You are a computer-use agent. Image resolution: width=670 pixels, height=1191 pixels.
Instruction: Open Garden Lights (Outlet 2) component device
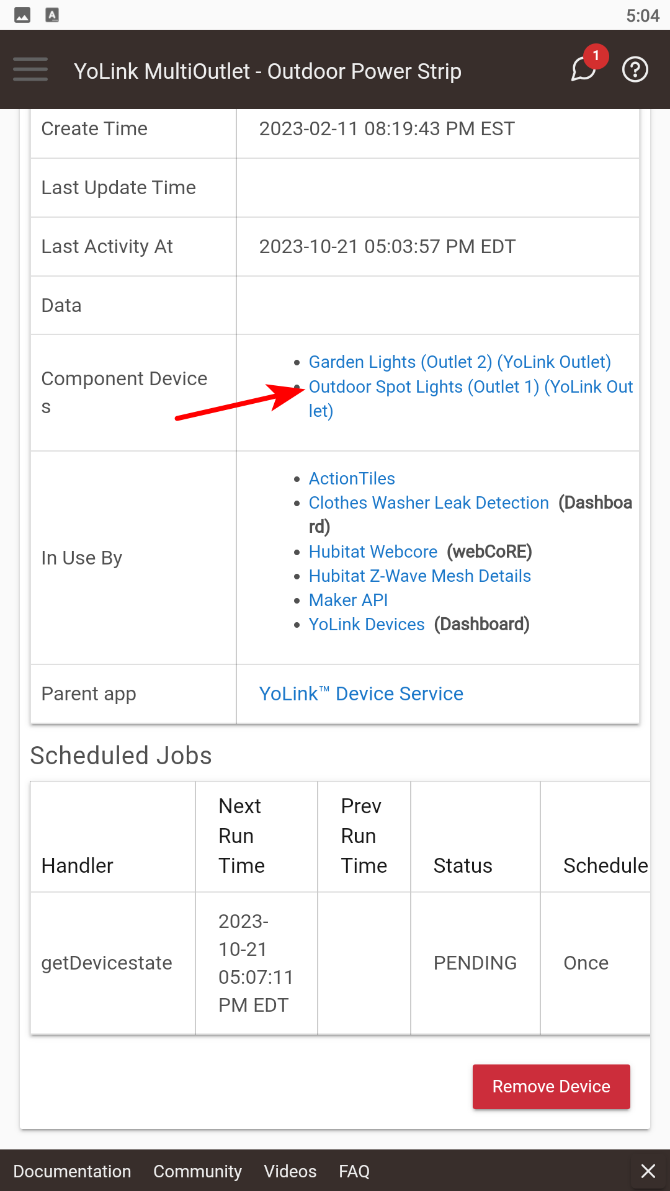460,362
